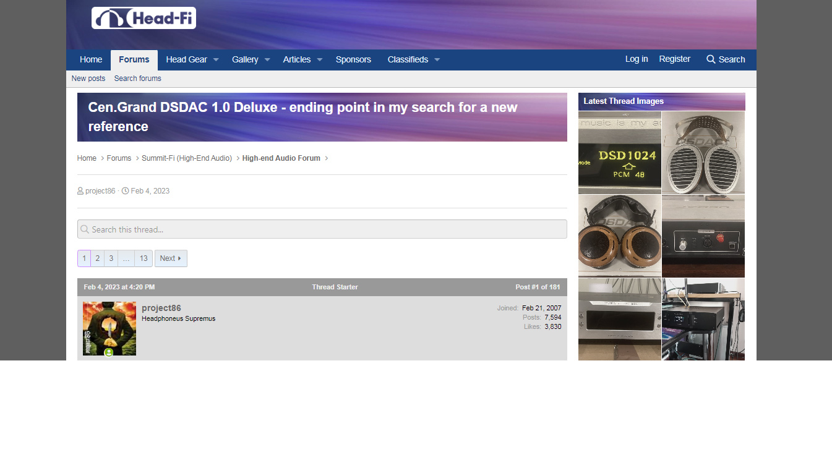
Task: Expand the Head Gear dropdown arrow
Action: (x=217, y=60)
